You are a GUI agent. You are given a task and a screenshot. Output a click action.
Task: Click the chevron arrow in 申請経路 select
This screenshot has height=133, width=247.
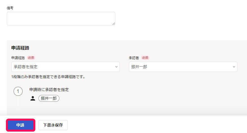[116, 67]
